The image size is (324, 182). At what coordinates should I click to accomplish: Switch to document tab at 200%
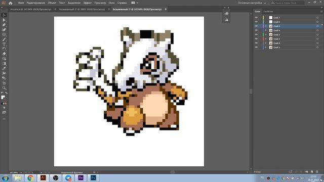click(82, 9)
